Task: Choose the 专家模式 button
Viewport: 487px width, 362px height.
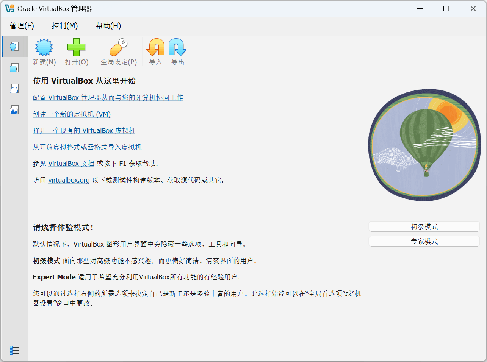Action: tap(424, 241)
